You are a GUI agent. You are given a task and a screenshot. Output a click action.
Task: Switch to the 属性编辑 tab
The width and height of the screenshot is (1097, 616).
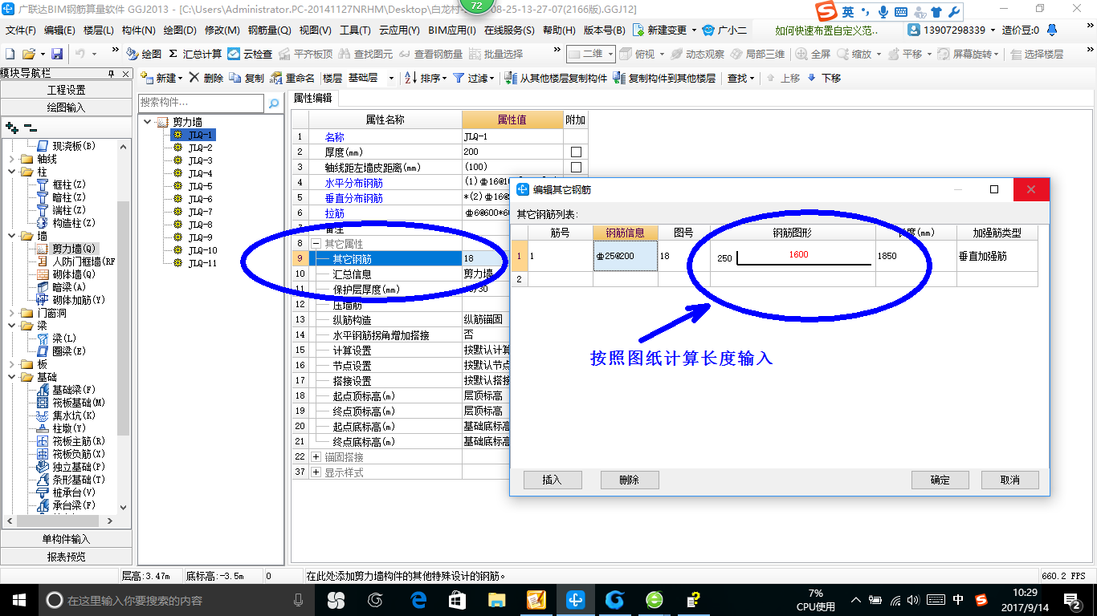[313, 98]
